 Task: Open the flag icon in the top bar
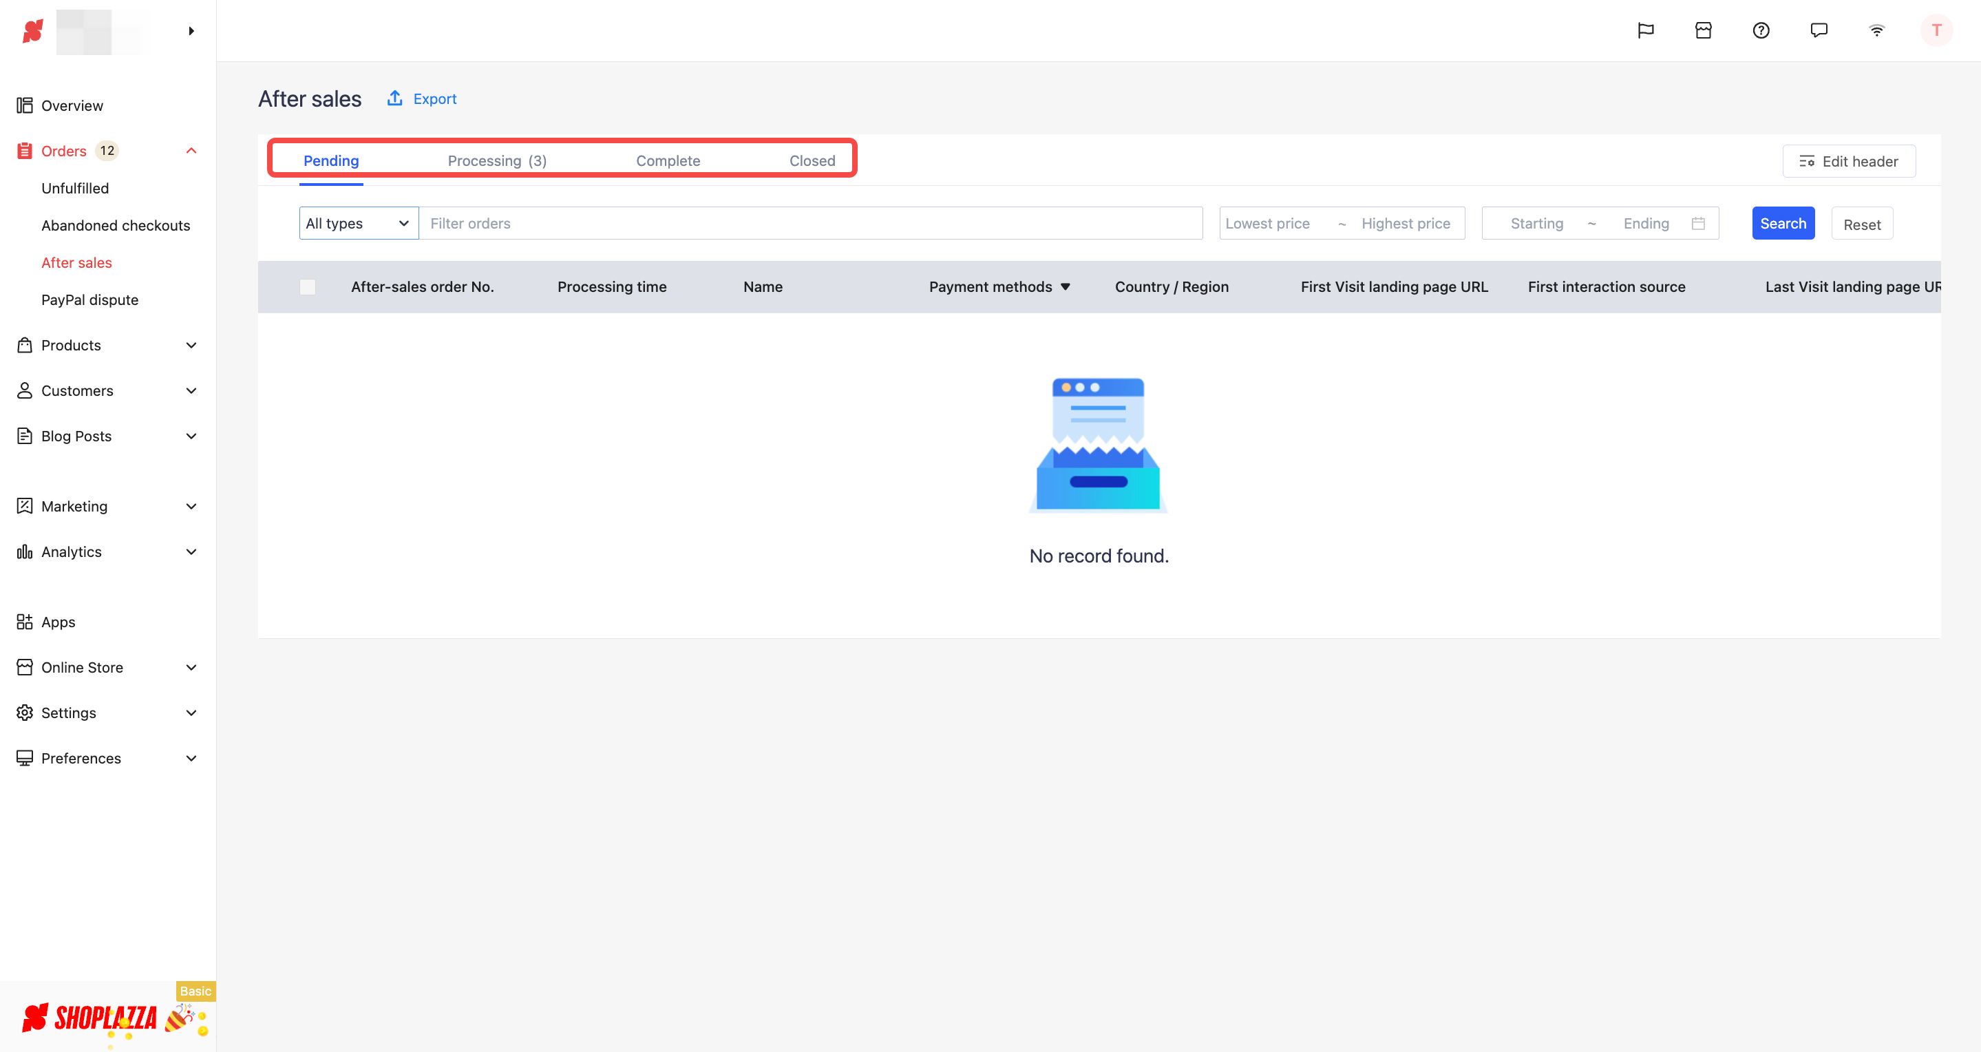click(x=1646, y=31)
